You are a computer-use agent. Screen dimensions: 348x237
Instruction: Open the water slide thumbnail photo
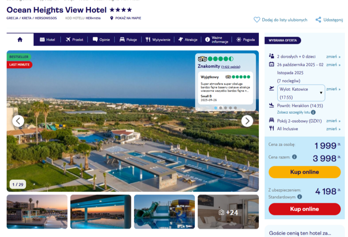point(164,212)
